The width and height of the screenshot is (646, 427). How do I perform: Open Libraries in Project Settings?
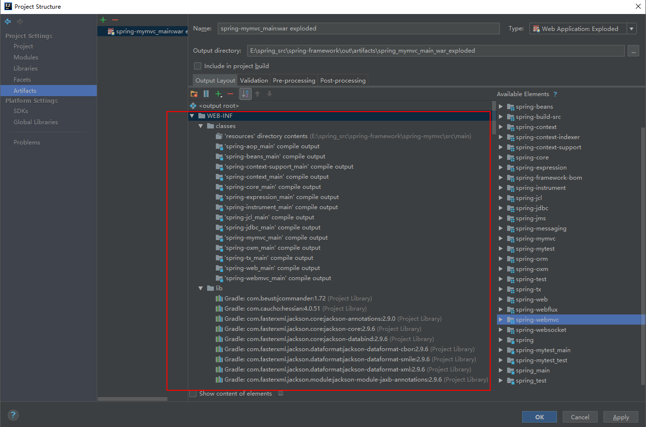pos(26,69)
